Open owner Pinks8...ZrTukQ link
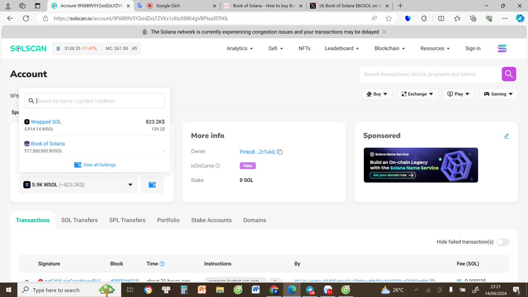The height and width of the screenshot is (297, 528). 257,152
